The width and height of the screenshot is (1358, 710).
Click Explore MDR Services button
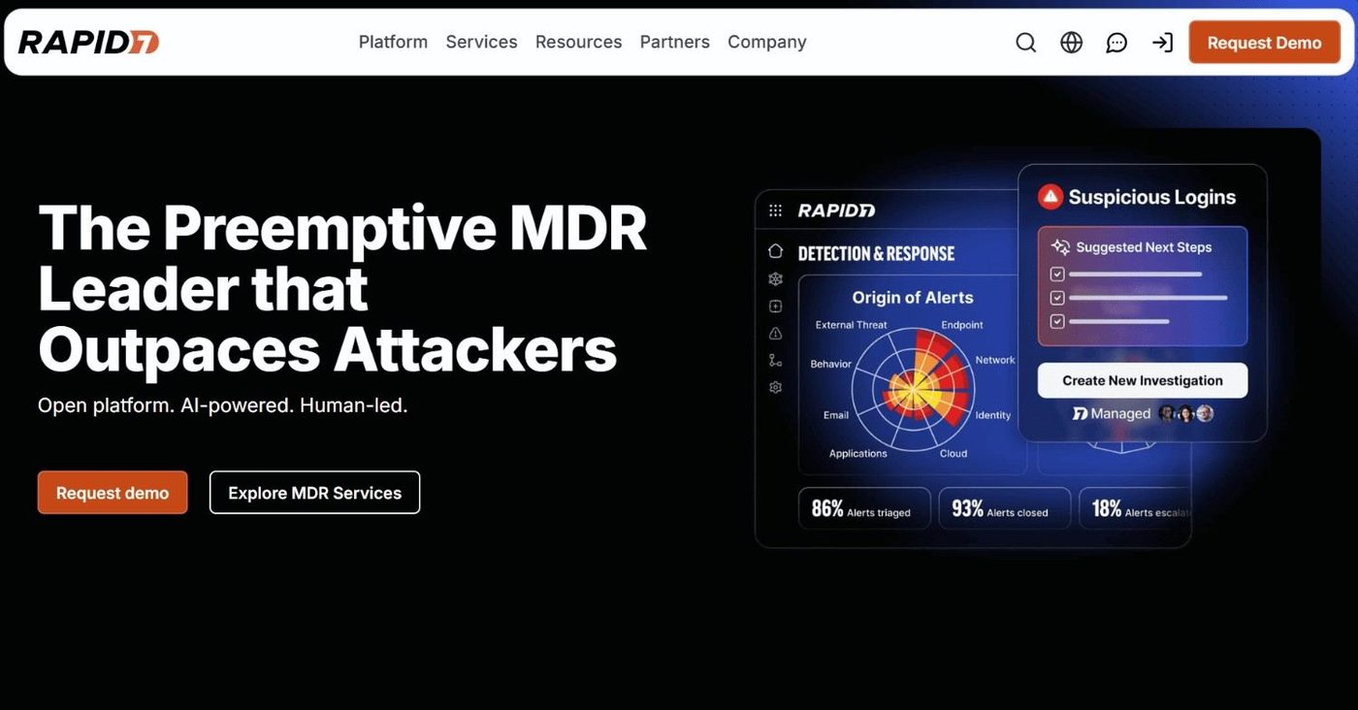314,493
